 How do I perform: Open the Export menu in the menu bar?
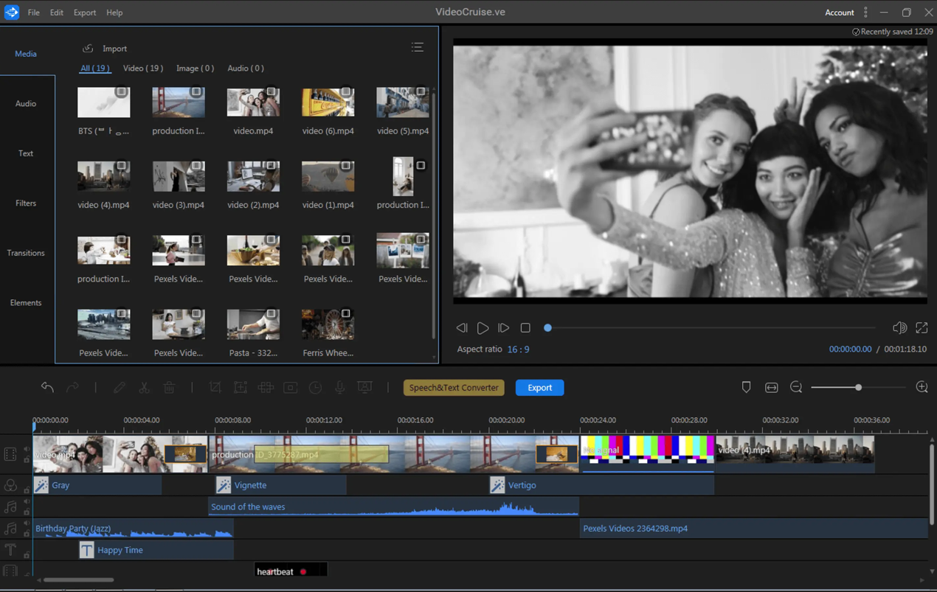click(84, 13)
